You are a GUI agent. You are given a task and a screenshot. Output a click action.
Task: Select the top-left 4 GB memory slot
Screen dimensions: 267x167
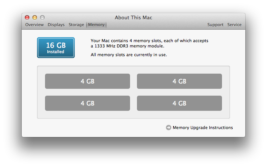click(x=87, y=81)
